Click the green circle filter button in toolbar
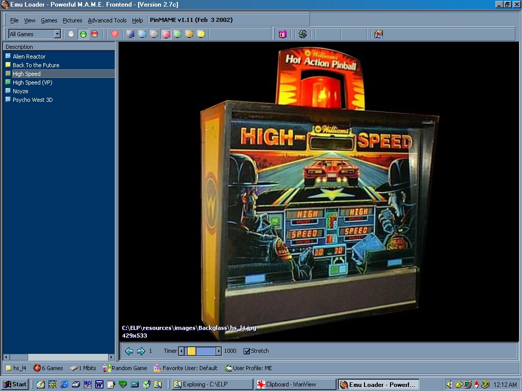The width and height of the screenshot is (522, 391). point(83,34)
